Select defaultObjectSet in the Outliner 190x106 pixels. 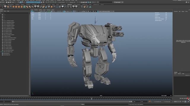click(7, 55)
